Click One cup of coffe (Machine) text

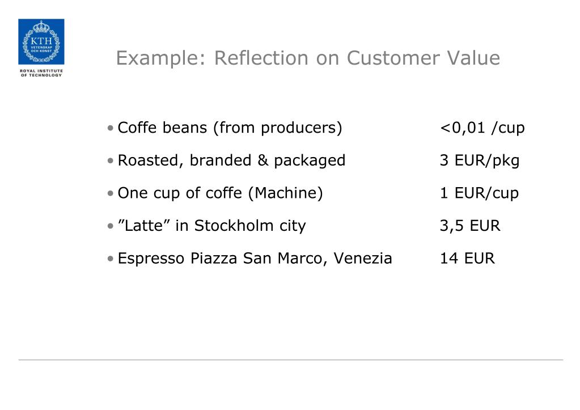click(x=220, y=193)
